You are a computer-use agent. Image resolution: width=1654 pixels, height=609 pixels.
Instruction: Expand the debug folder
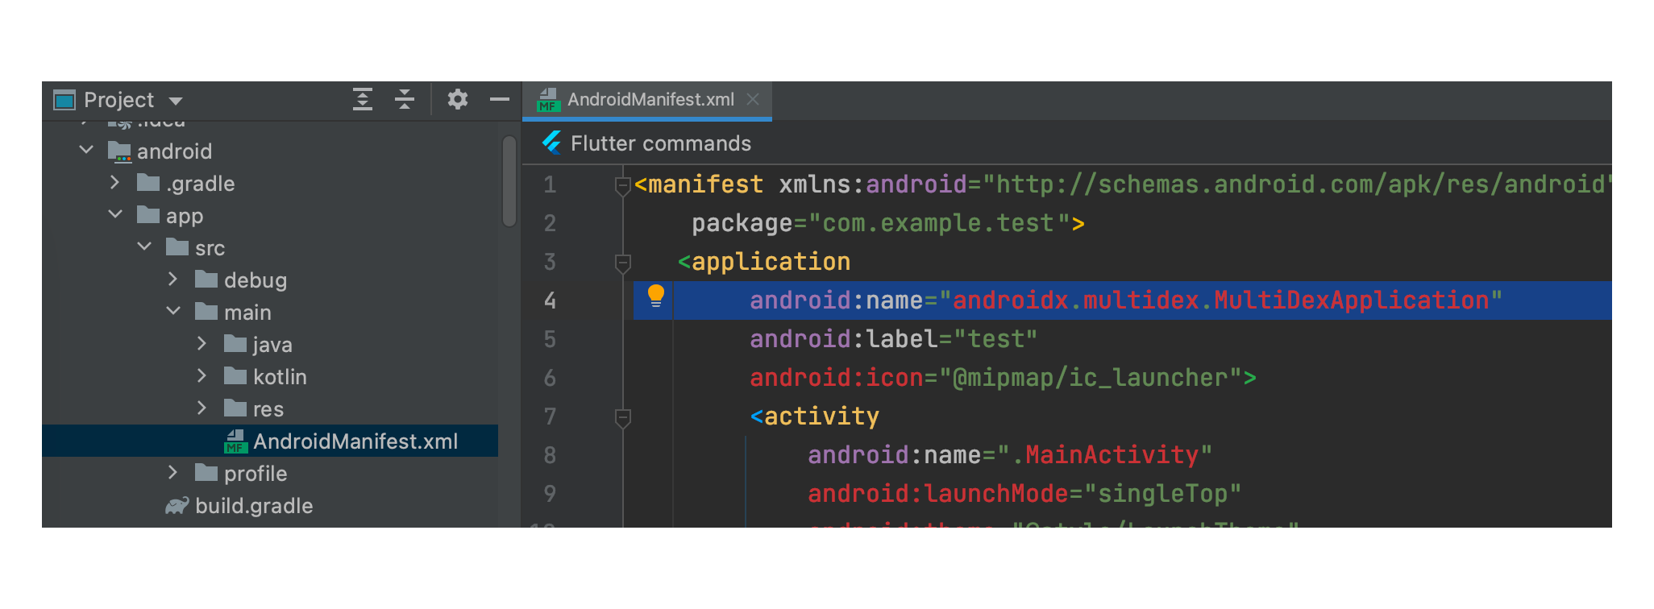coord(173,280)
